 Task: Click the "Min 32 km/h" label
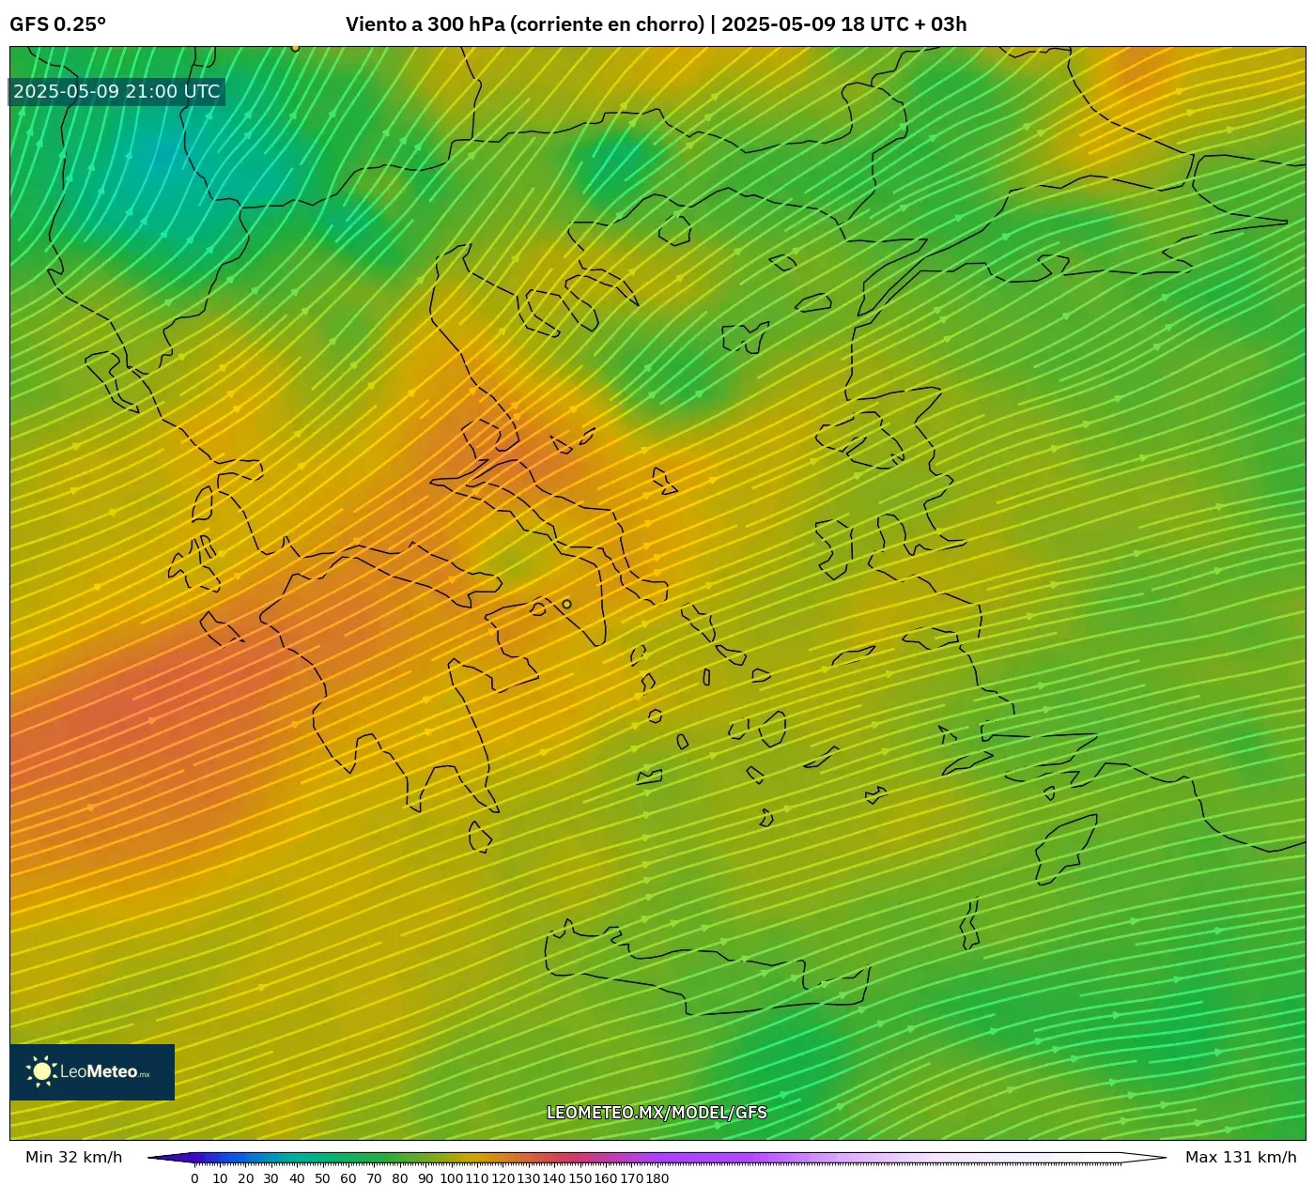coord(74,1157)
